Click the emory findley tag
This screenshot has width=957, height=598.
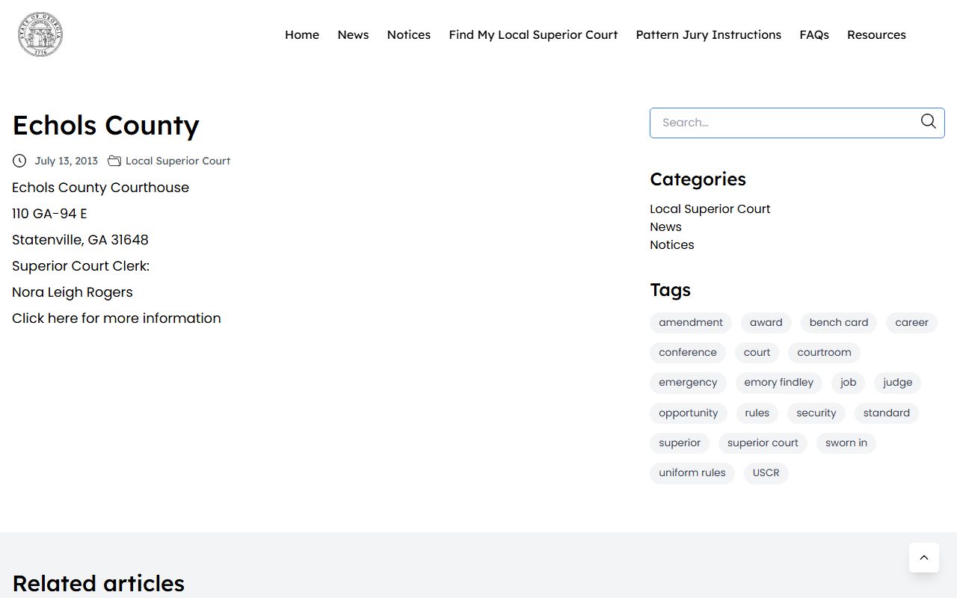coord(779,383)
